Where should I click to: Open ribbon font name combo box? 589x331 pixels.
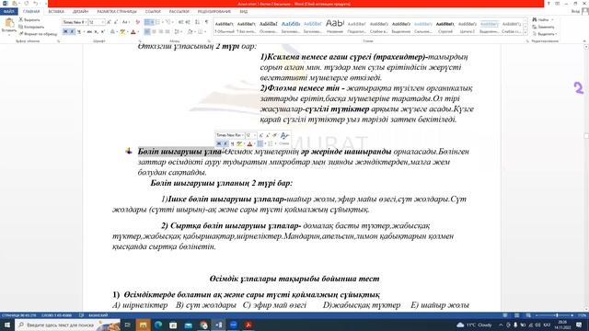(75, 22)
